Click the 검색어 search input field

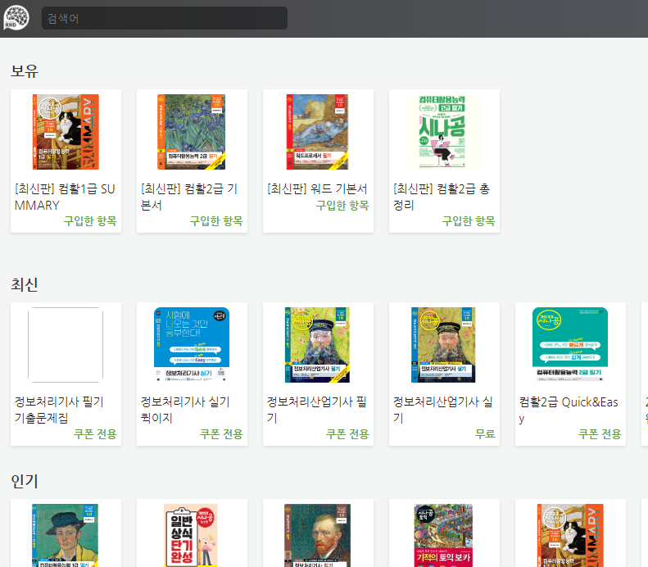point(164,18)
